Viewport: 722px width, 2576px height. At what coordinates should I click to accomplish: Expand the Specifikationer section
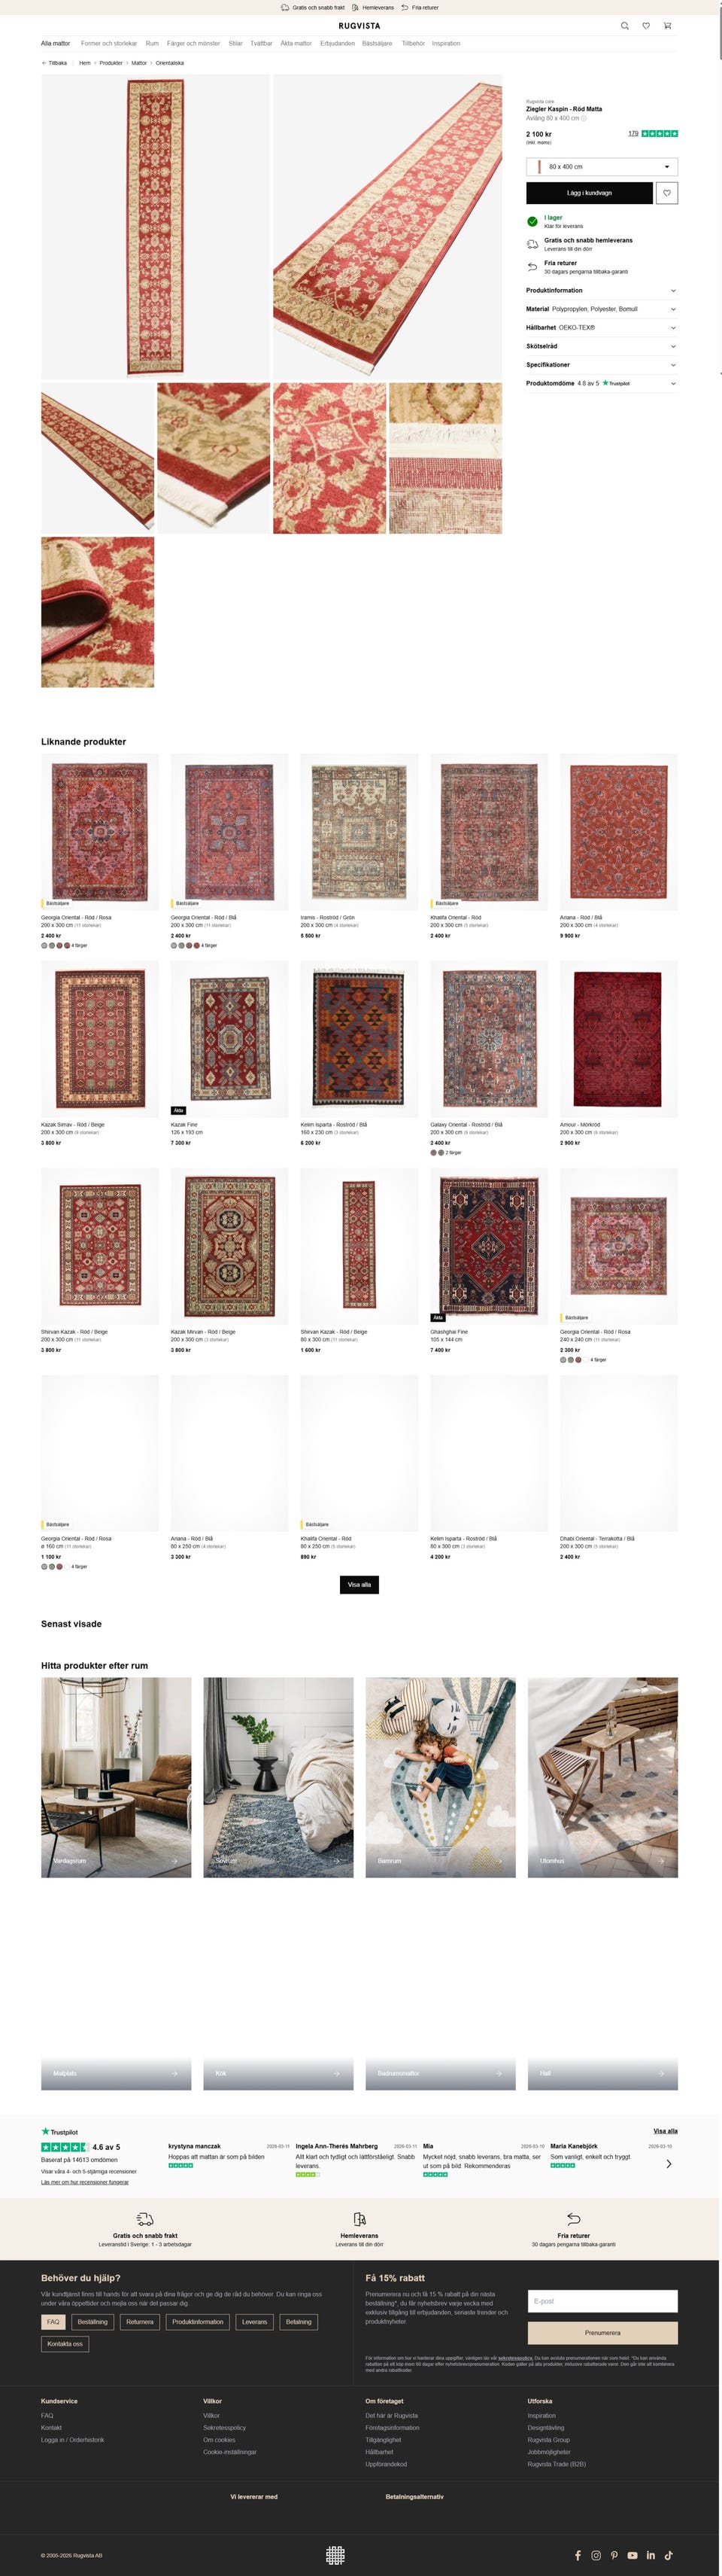click(602, 365)
